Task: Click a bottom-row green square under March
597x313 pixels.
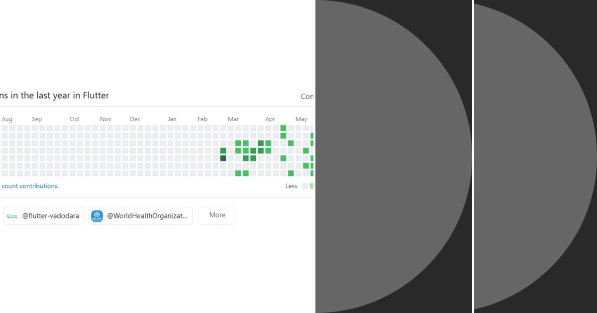Action: click(x=238, y=173)
